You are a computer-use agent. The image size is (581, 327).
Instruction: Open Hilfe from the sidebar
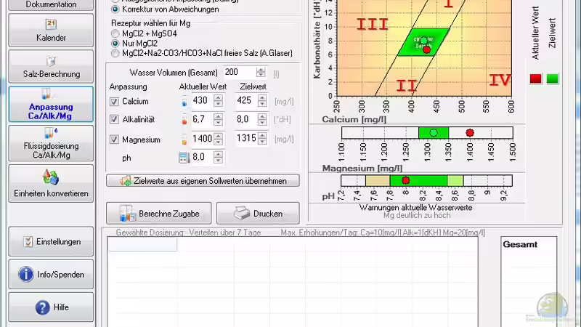coord(51,307)
